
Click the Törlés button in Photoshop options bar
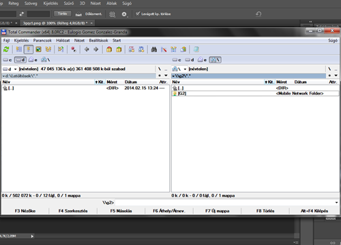click(62, 14)
